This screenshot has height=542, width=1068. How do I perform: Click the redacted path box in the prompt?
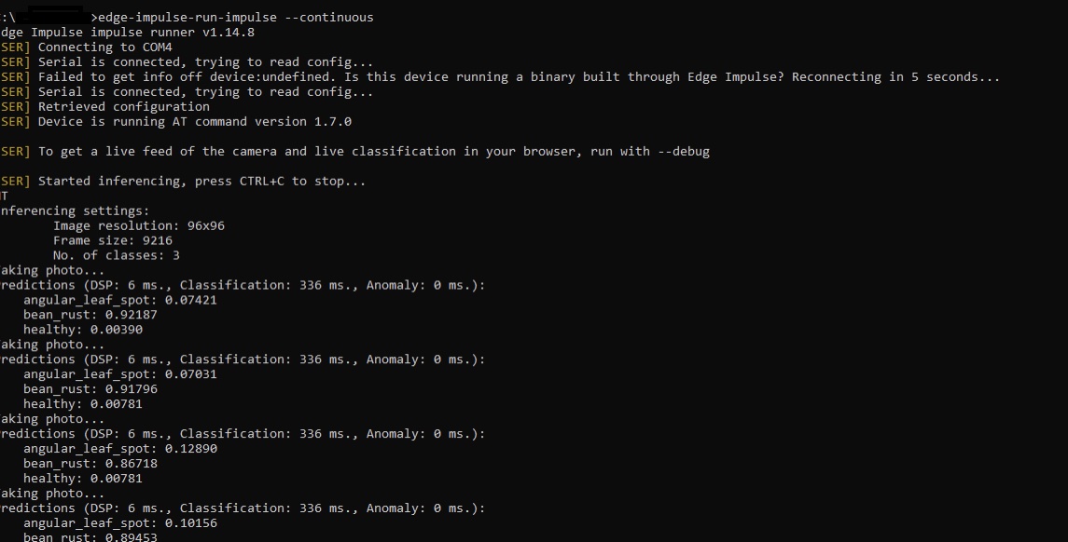pos(55,15)
